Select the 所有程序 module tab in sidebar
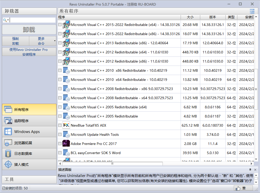Screen dimensions: 260x193 click(x=29, y=110)
